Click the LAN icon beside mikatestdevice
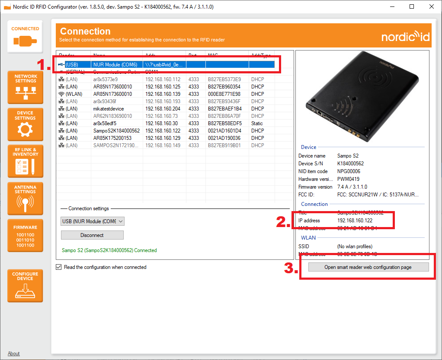 click(61, 109)
